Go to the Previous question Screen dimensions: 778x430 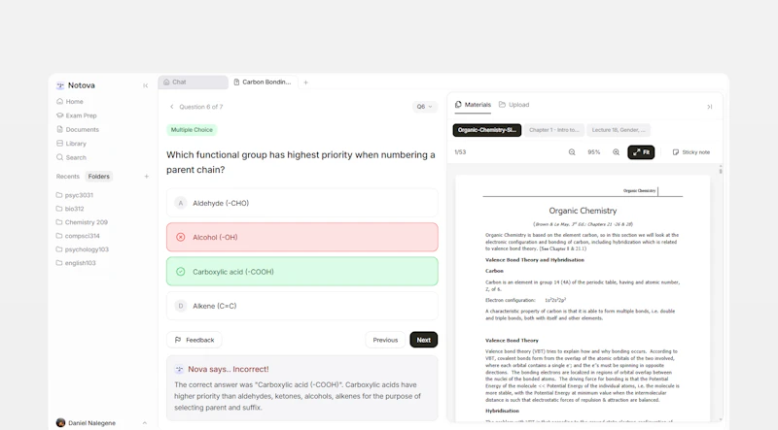pyautogui.click(x=385, y=340)
